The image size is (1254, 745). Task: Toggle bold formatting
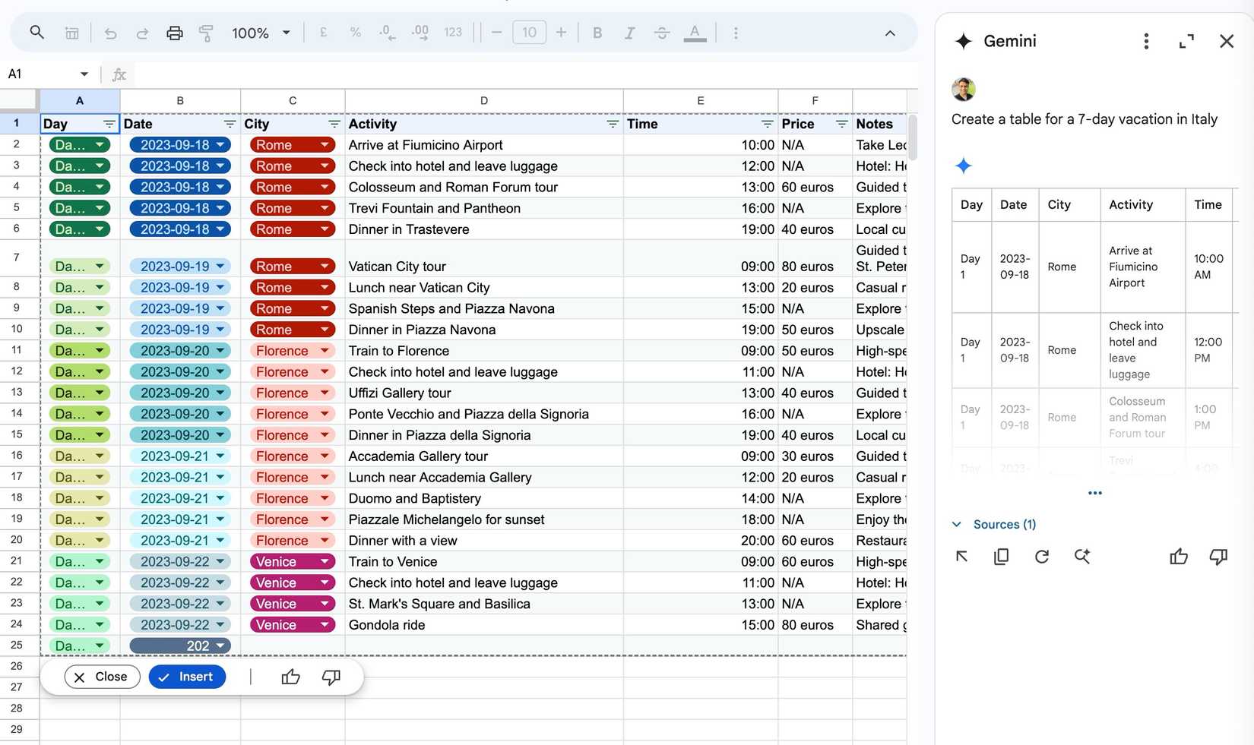point(597,33)
